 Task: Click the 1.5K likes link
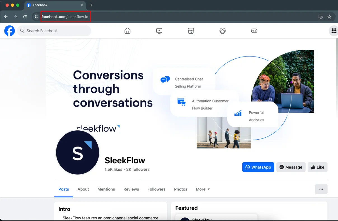point(113,169)
